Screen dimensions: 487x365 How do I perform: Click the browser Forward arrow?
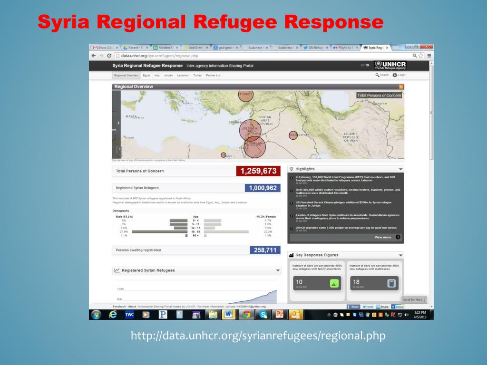(101, 56)
